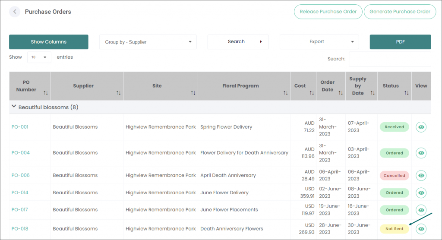Screen dimensions: 442x240
Task: Sort table by Status column
Action: coord(407,93)
